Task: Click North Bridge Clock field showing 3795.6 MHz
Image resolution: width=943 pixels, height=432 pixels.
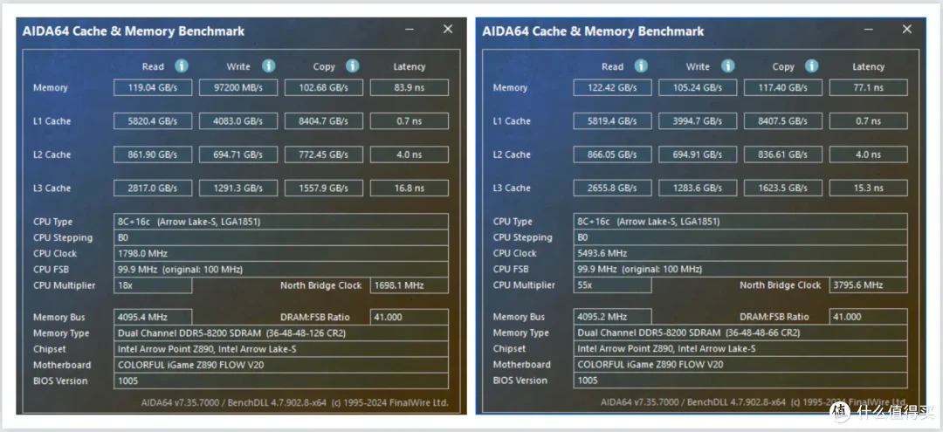Action: click(x=869, y=285)
